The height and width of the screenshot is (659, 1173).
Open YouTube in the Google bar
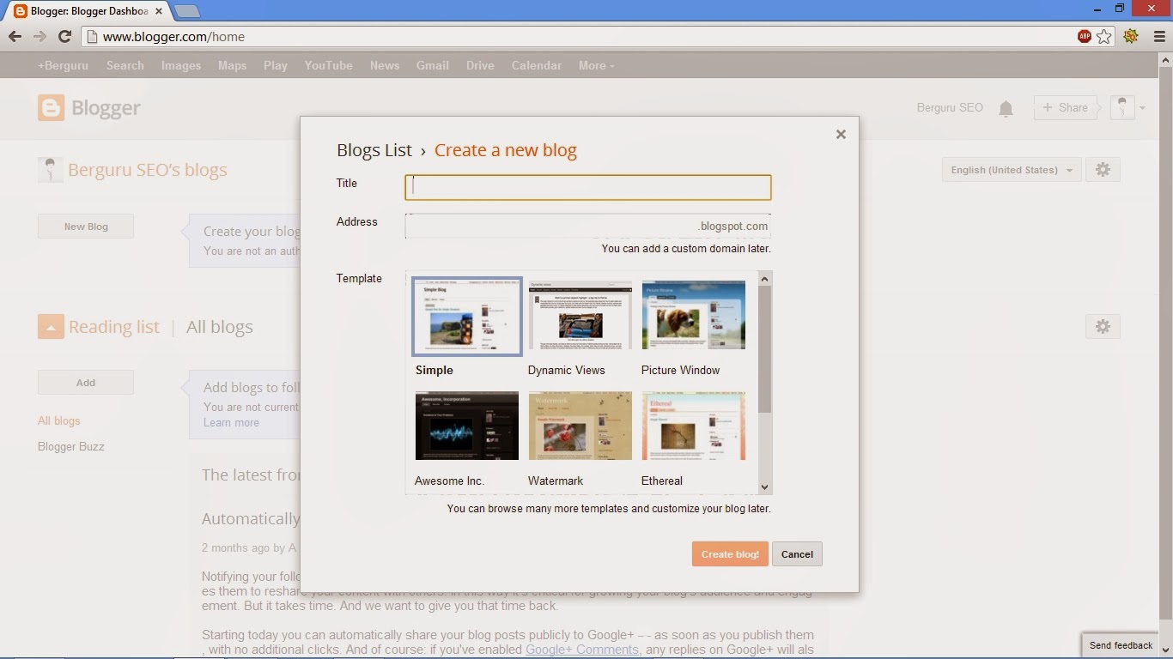(328, 65)
